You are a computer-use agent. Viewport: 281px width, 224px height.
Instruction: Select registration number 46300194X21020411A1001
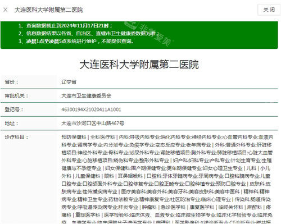(91, 109)
